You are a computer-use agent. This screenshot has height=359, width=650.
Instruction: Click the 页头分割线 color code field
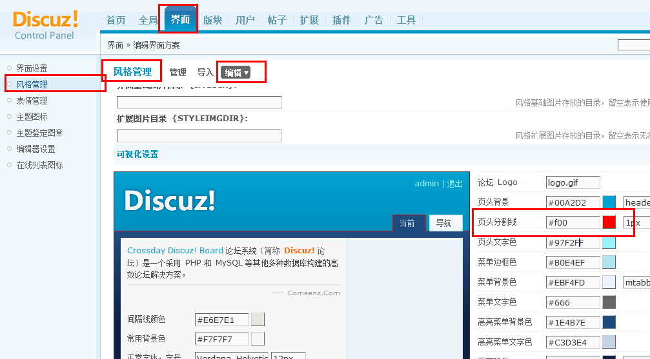pos(573,222)
